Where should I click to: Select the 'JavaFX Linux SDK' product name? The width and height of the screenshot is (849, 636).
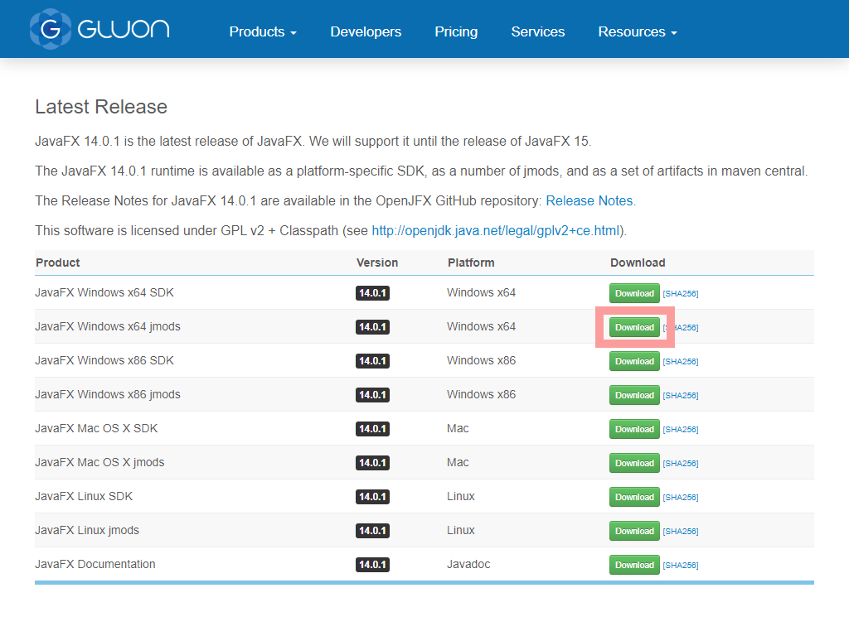point(84,497)
